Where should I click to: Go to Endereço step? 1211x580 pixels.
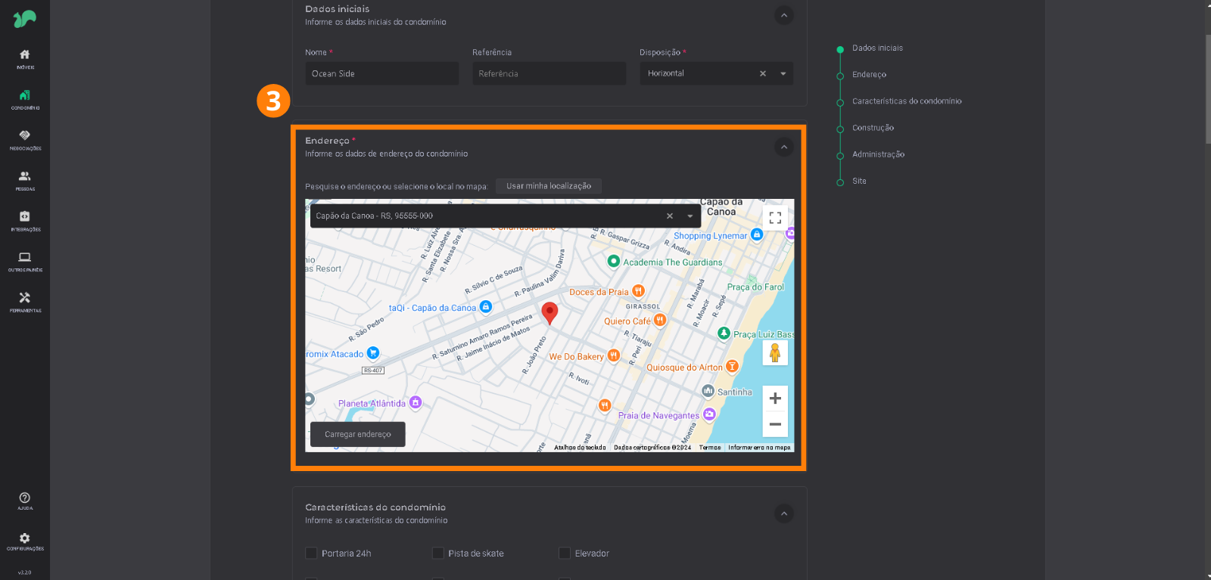(x=869, y=74)
